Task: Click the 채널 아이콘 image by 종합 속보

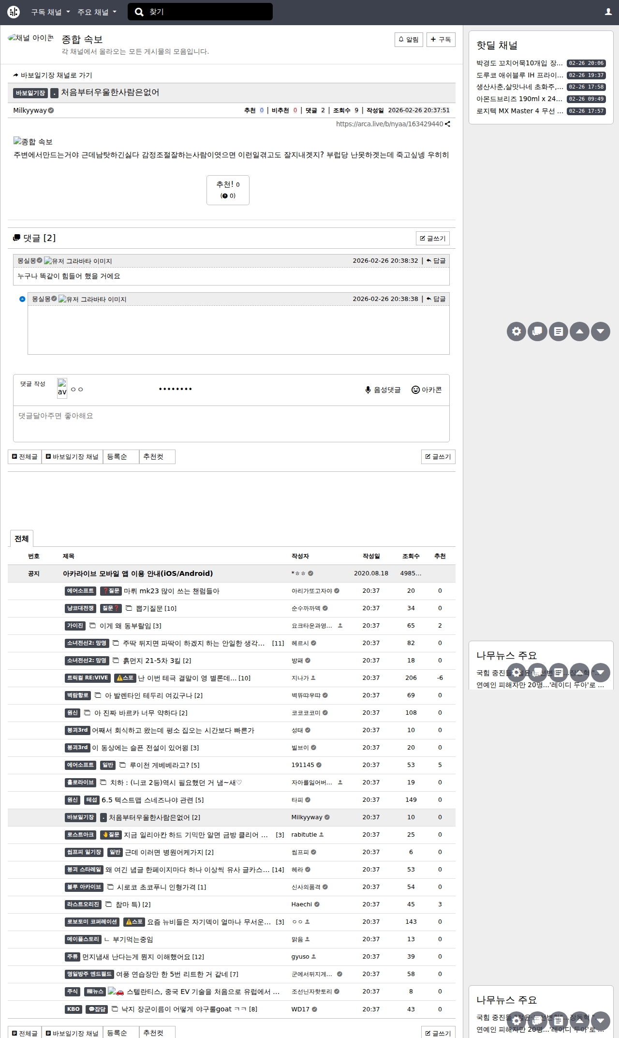Action: pyautogui.click(x=30, y=38)
